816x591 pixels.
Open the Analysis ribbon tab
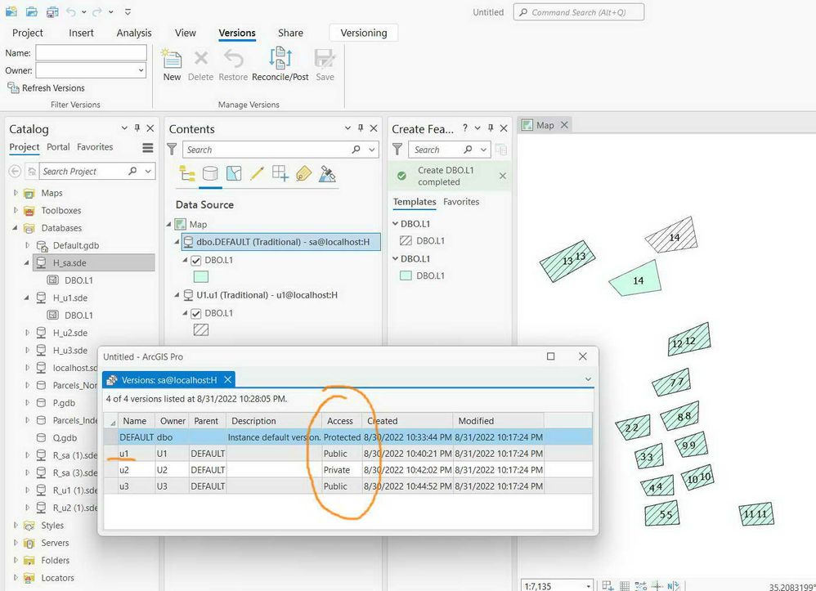click(x=134, y=33)
